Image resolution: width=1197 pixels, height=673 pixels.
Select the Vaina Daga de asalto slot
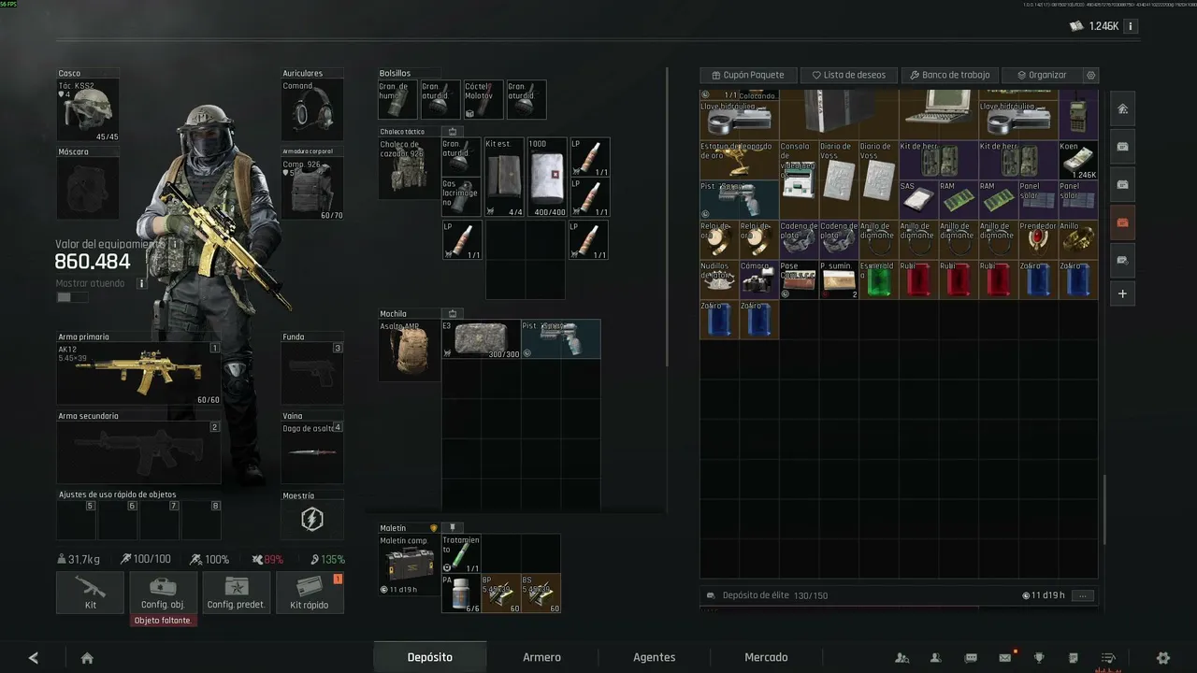[x=312, y=452]
